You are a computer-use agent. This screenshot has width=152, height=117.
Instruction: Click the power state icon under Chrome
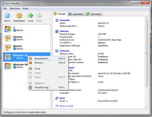point(15,40)
